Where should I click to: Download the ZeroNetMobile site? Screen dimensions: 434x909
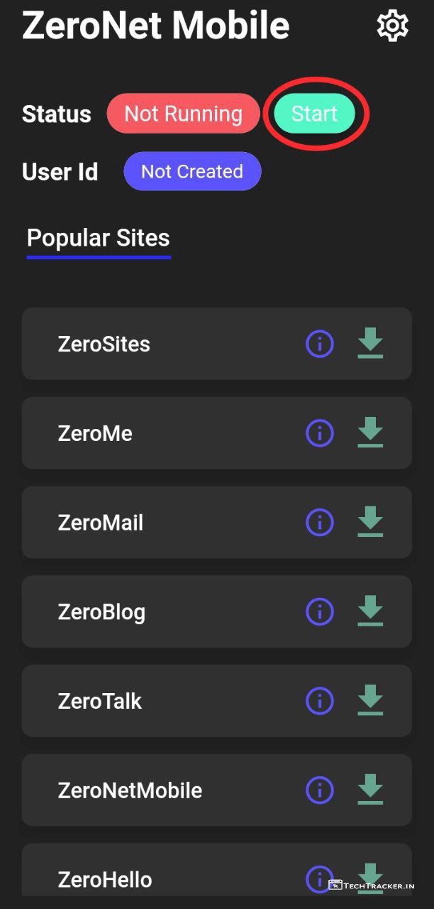(370, 790)
